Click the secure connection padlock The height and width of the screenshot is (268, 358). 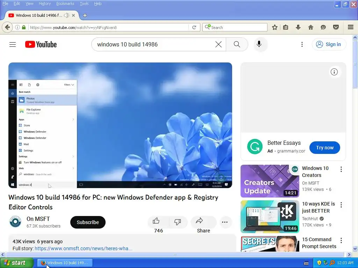24,27
